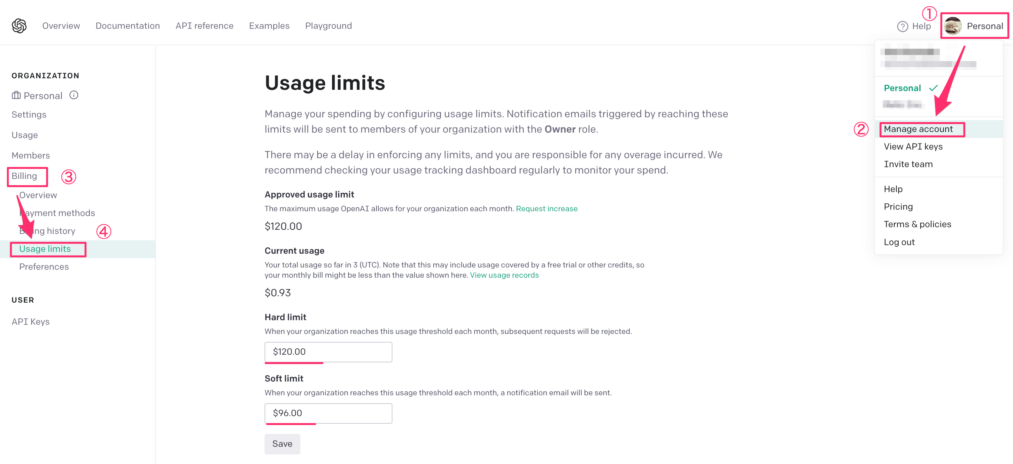Click the Hard limit input field
The image size is (1013, 464).
pyautogui.click(x=328, y=352)
